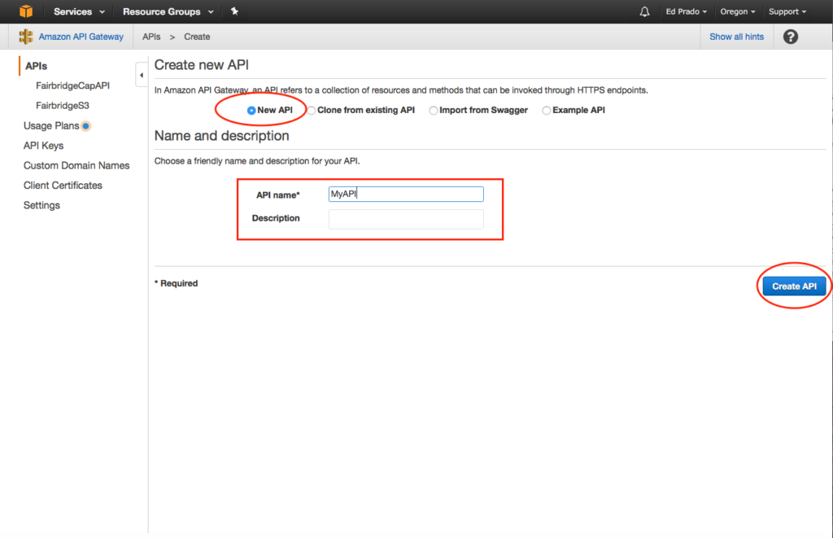Click the Amazon API Gateway service icon
Image resolution: width=833 pixels, height=538 pixels.
pos(26,37)
